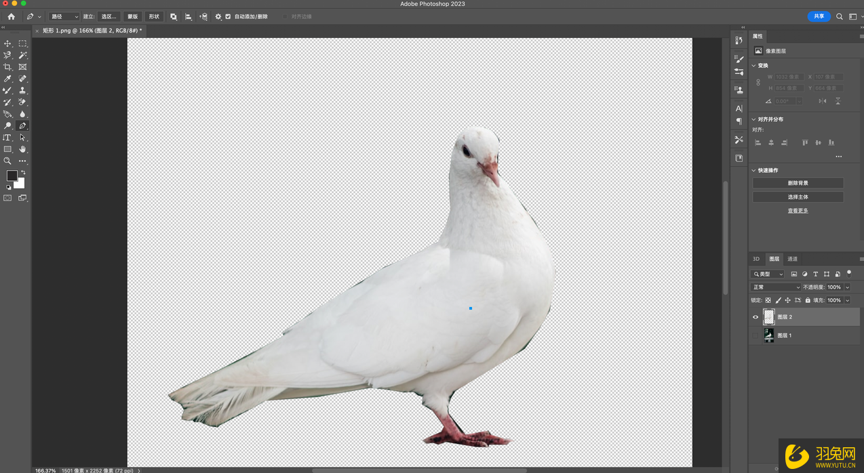Reset default foreground and background colors

click(9, 187)
